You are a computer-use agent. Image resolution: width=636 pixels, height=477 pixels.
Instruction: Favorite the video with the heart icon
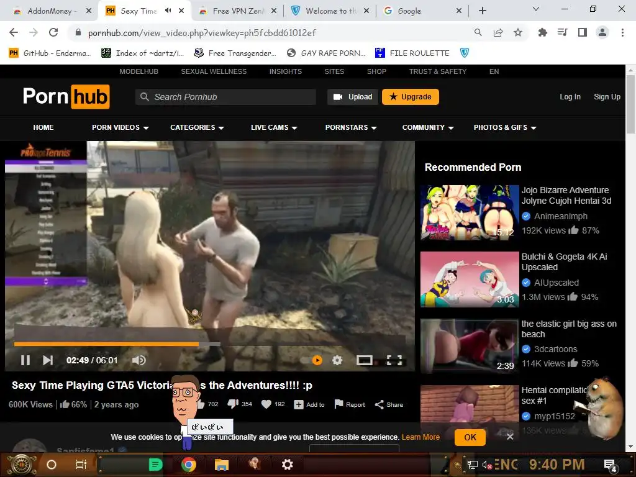coord(266,404)
